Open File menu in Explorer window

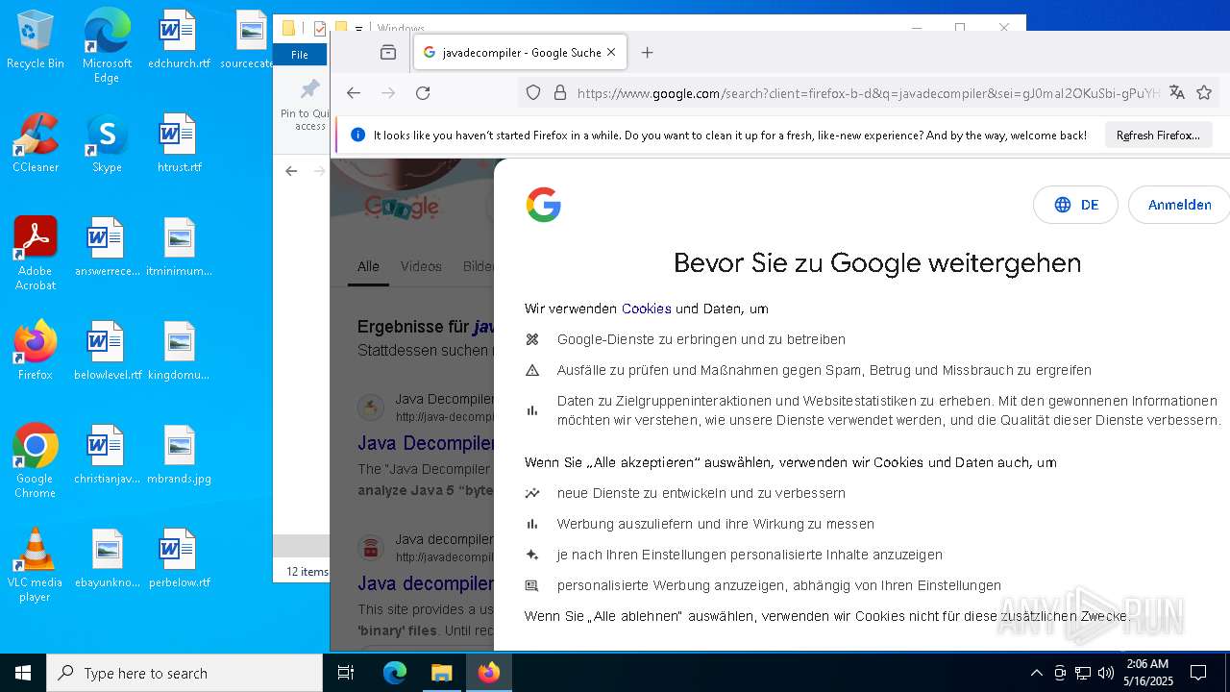click(x=300, y=55)
